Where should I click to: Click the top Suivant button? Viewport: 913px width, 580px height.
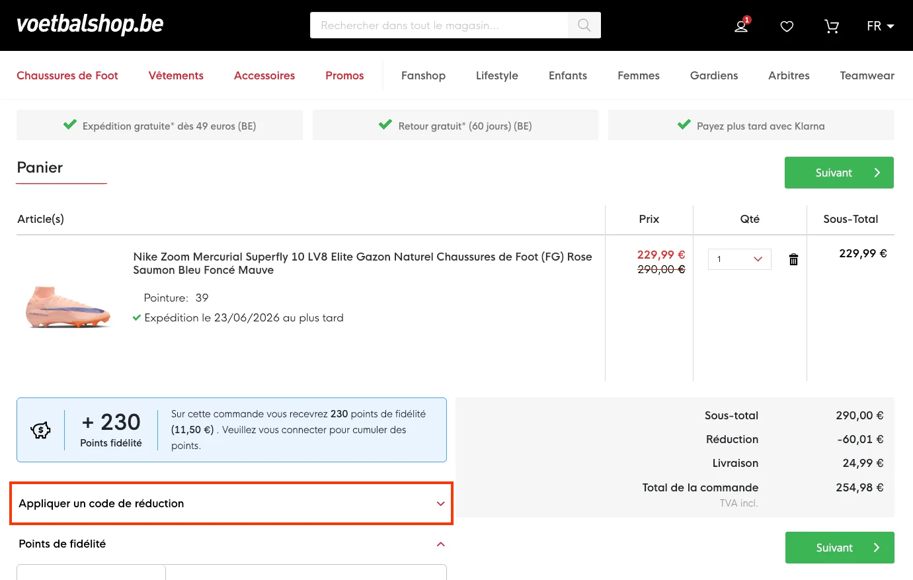(839, 173)
